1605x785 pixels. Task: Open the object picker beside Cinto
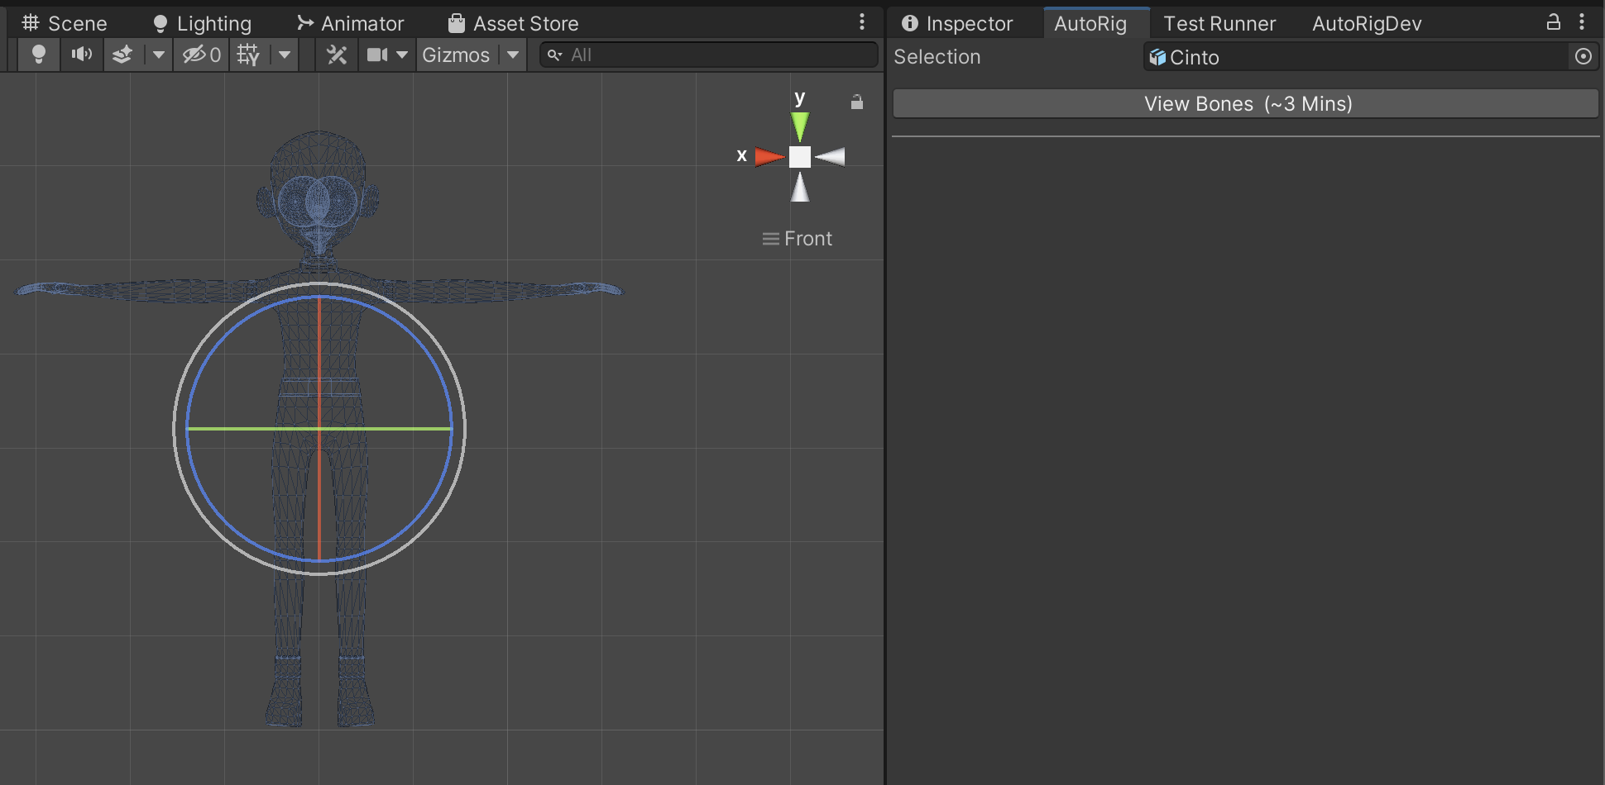(x=1583, y=56)
